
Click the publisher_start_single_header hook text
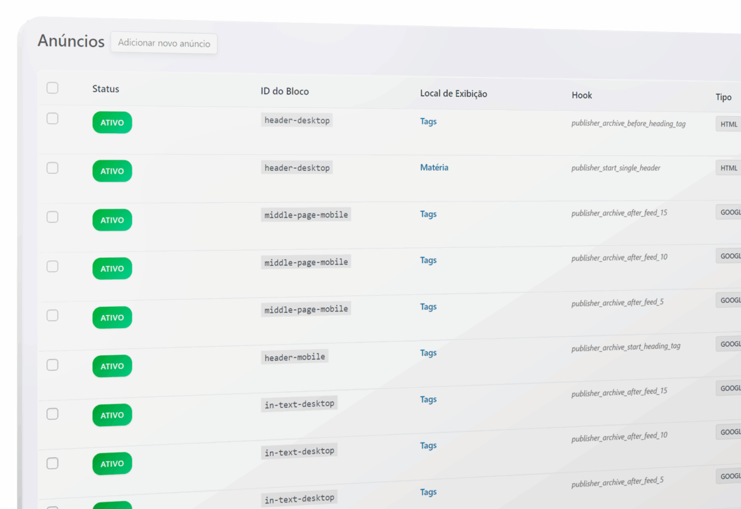pos(616,168)
